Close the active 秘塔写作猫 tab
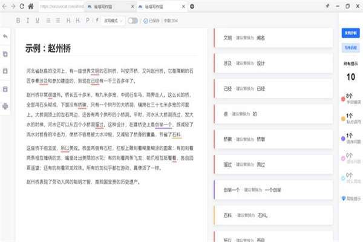The image size is (363, 242). click(x=183, y=7)
